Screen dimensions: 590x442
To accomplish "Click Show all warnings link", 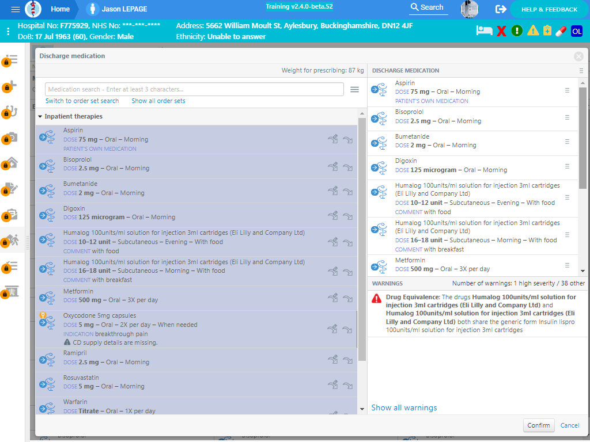I will 404,408.
